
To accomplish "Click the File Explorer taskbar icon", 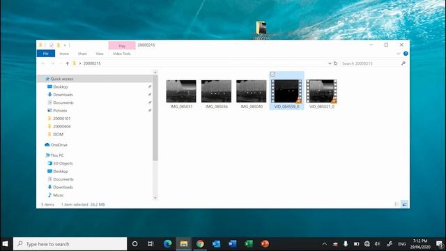I will (x=184, y=244).
